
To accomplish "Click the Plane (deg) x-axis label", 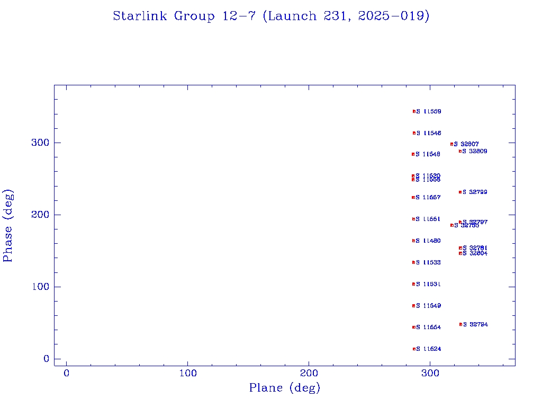I will coord(285,387).
